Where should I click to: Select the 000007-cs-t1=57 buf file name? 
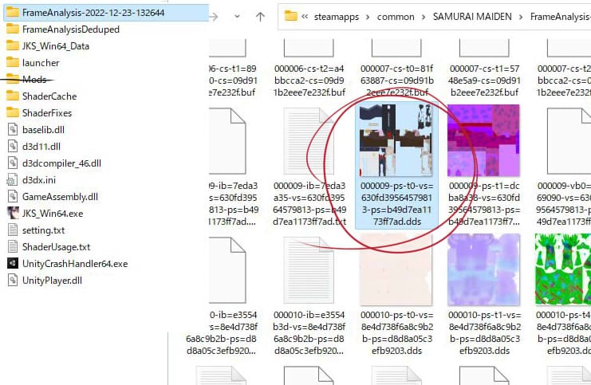(x=484, y=81)
